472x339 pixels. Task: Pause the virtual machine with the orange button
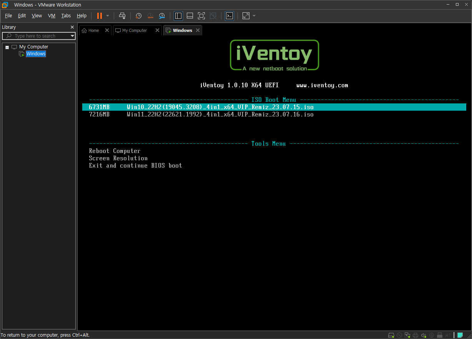[x=100, y=16]
